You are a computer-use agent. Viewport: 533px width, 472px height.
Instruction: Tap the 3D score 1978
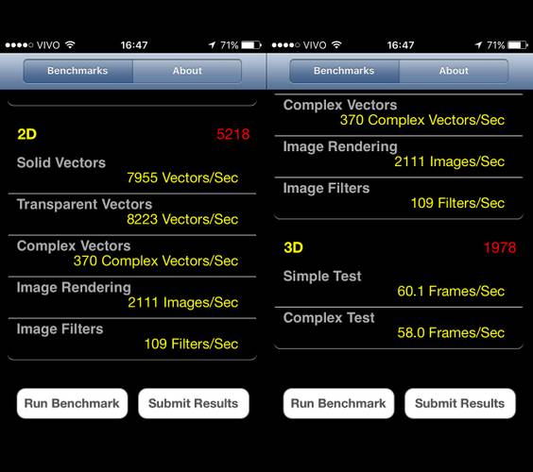coord(500,247)
